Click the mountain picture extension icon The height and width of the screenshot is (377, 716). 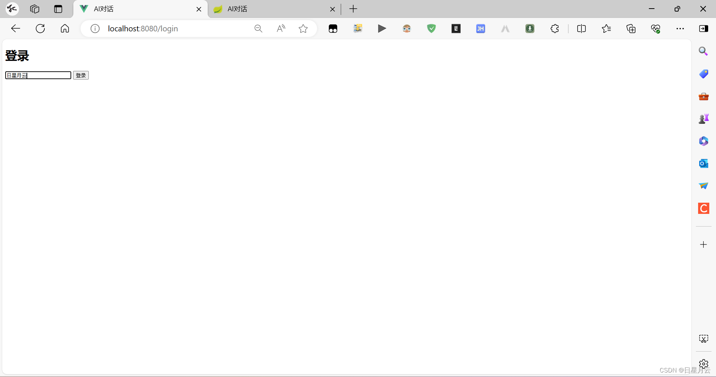[358, 28]
